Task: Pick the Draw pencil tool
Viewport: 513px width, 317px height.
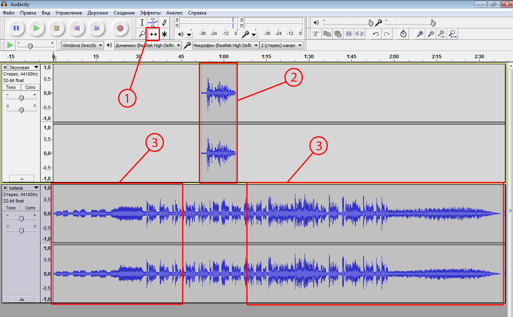Action: tap(164, 22)
